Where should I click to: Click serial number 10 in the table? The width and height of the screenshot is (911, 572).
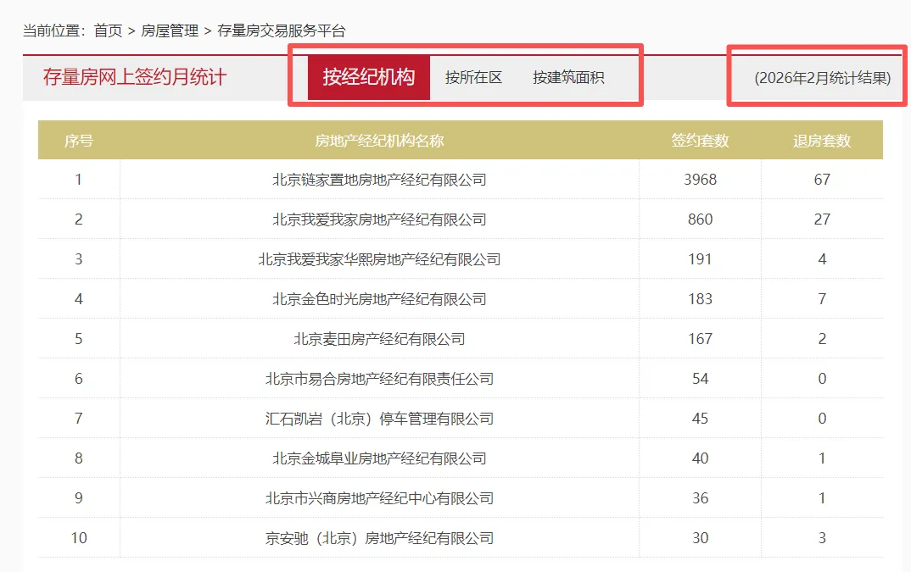click(78, 538)
